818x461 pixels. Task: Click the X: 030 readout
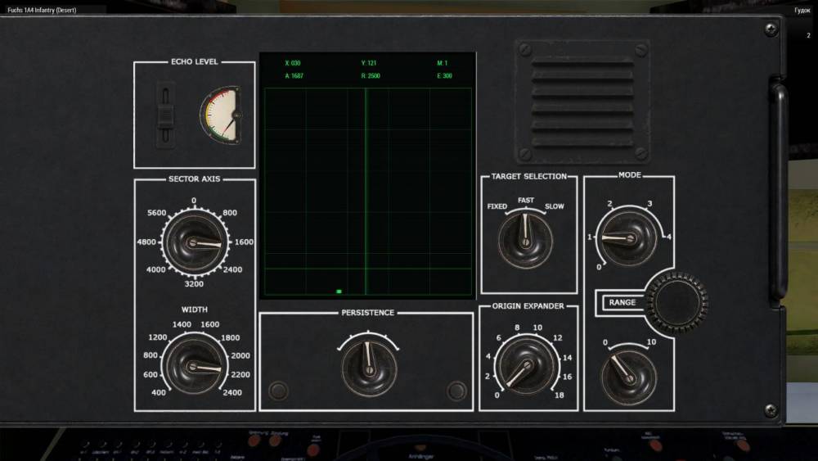(x=293, y=63)
